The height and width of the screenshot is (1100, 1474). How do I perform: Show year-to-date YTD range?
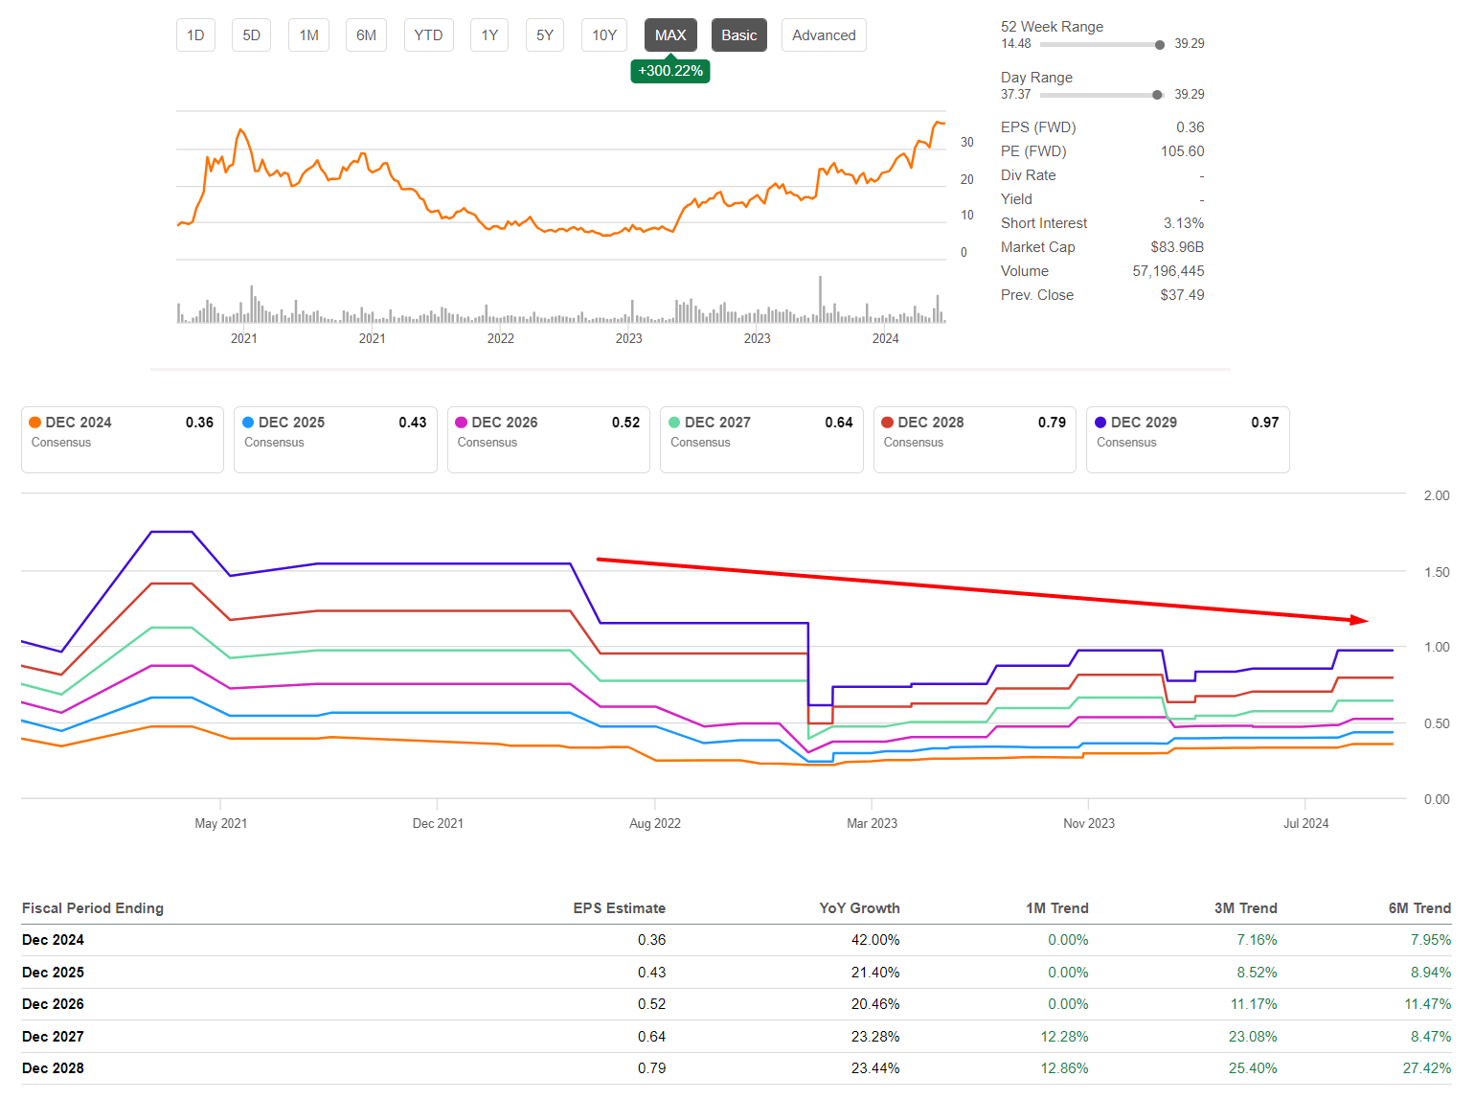click(x=428, y=35)
